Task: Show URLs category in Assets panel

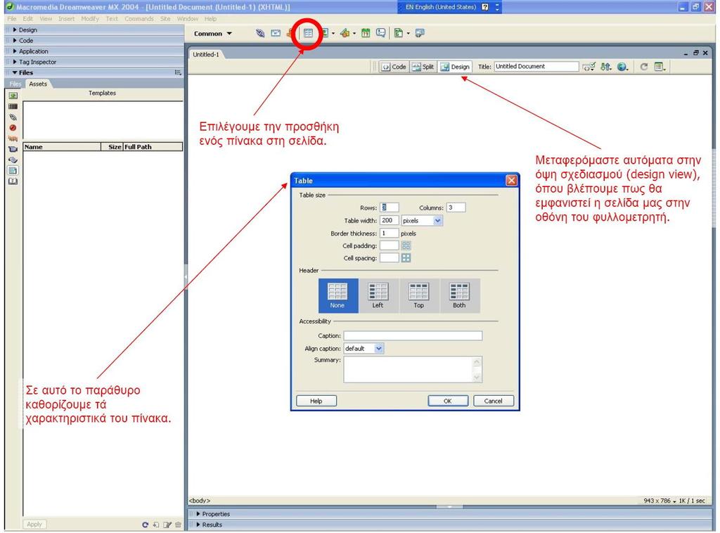Action: click(x=13, y=117)
